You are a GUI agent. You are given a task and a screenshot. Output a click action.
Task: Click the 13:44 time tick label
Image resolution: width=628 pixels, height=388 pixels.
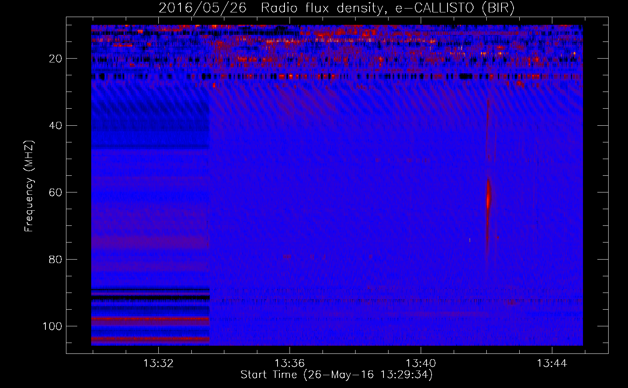552,364
